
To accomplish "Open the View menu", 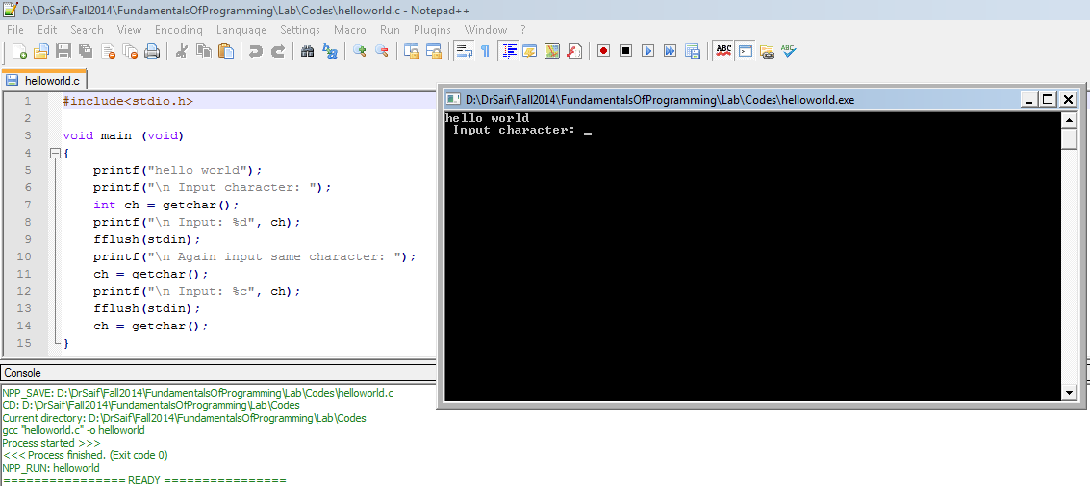I will [129, 30].
